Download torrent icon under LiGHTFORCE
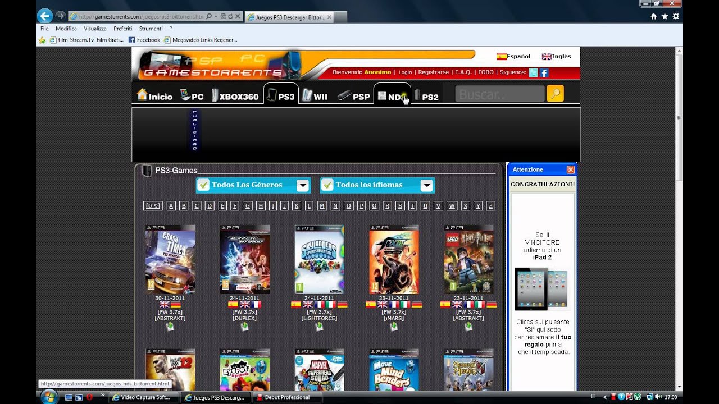 tap(319, 327)
